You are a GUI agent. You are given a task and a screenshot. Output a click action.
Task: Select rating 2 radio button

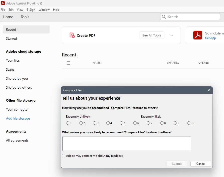tap(81, 123)
